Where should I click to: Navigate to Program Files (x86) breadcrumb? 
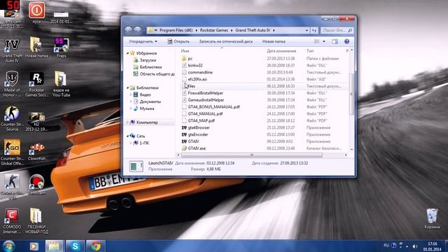176,30
